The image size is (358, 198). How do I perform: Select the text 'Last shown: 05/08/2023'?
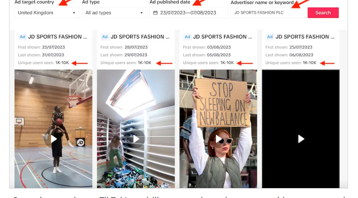tap(207, 55)
